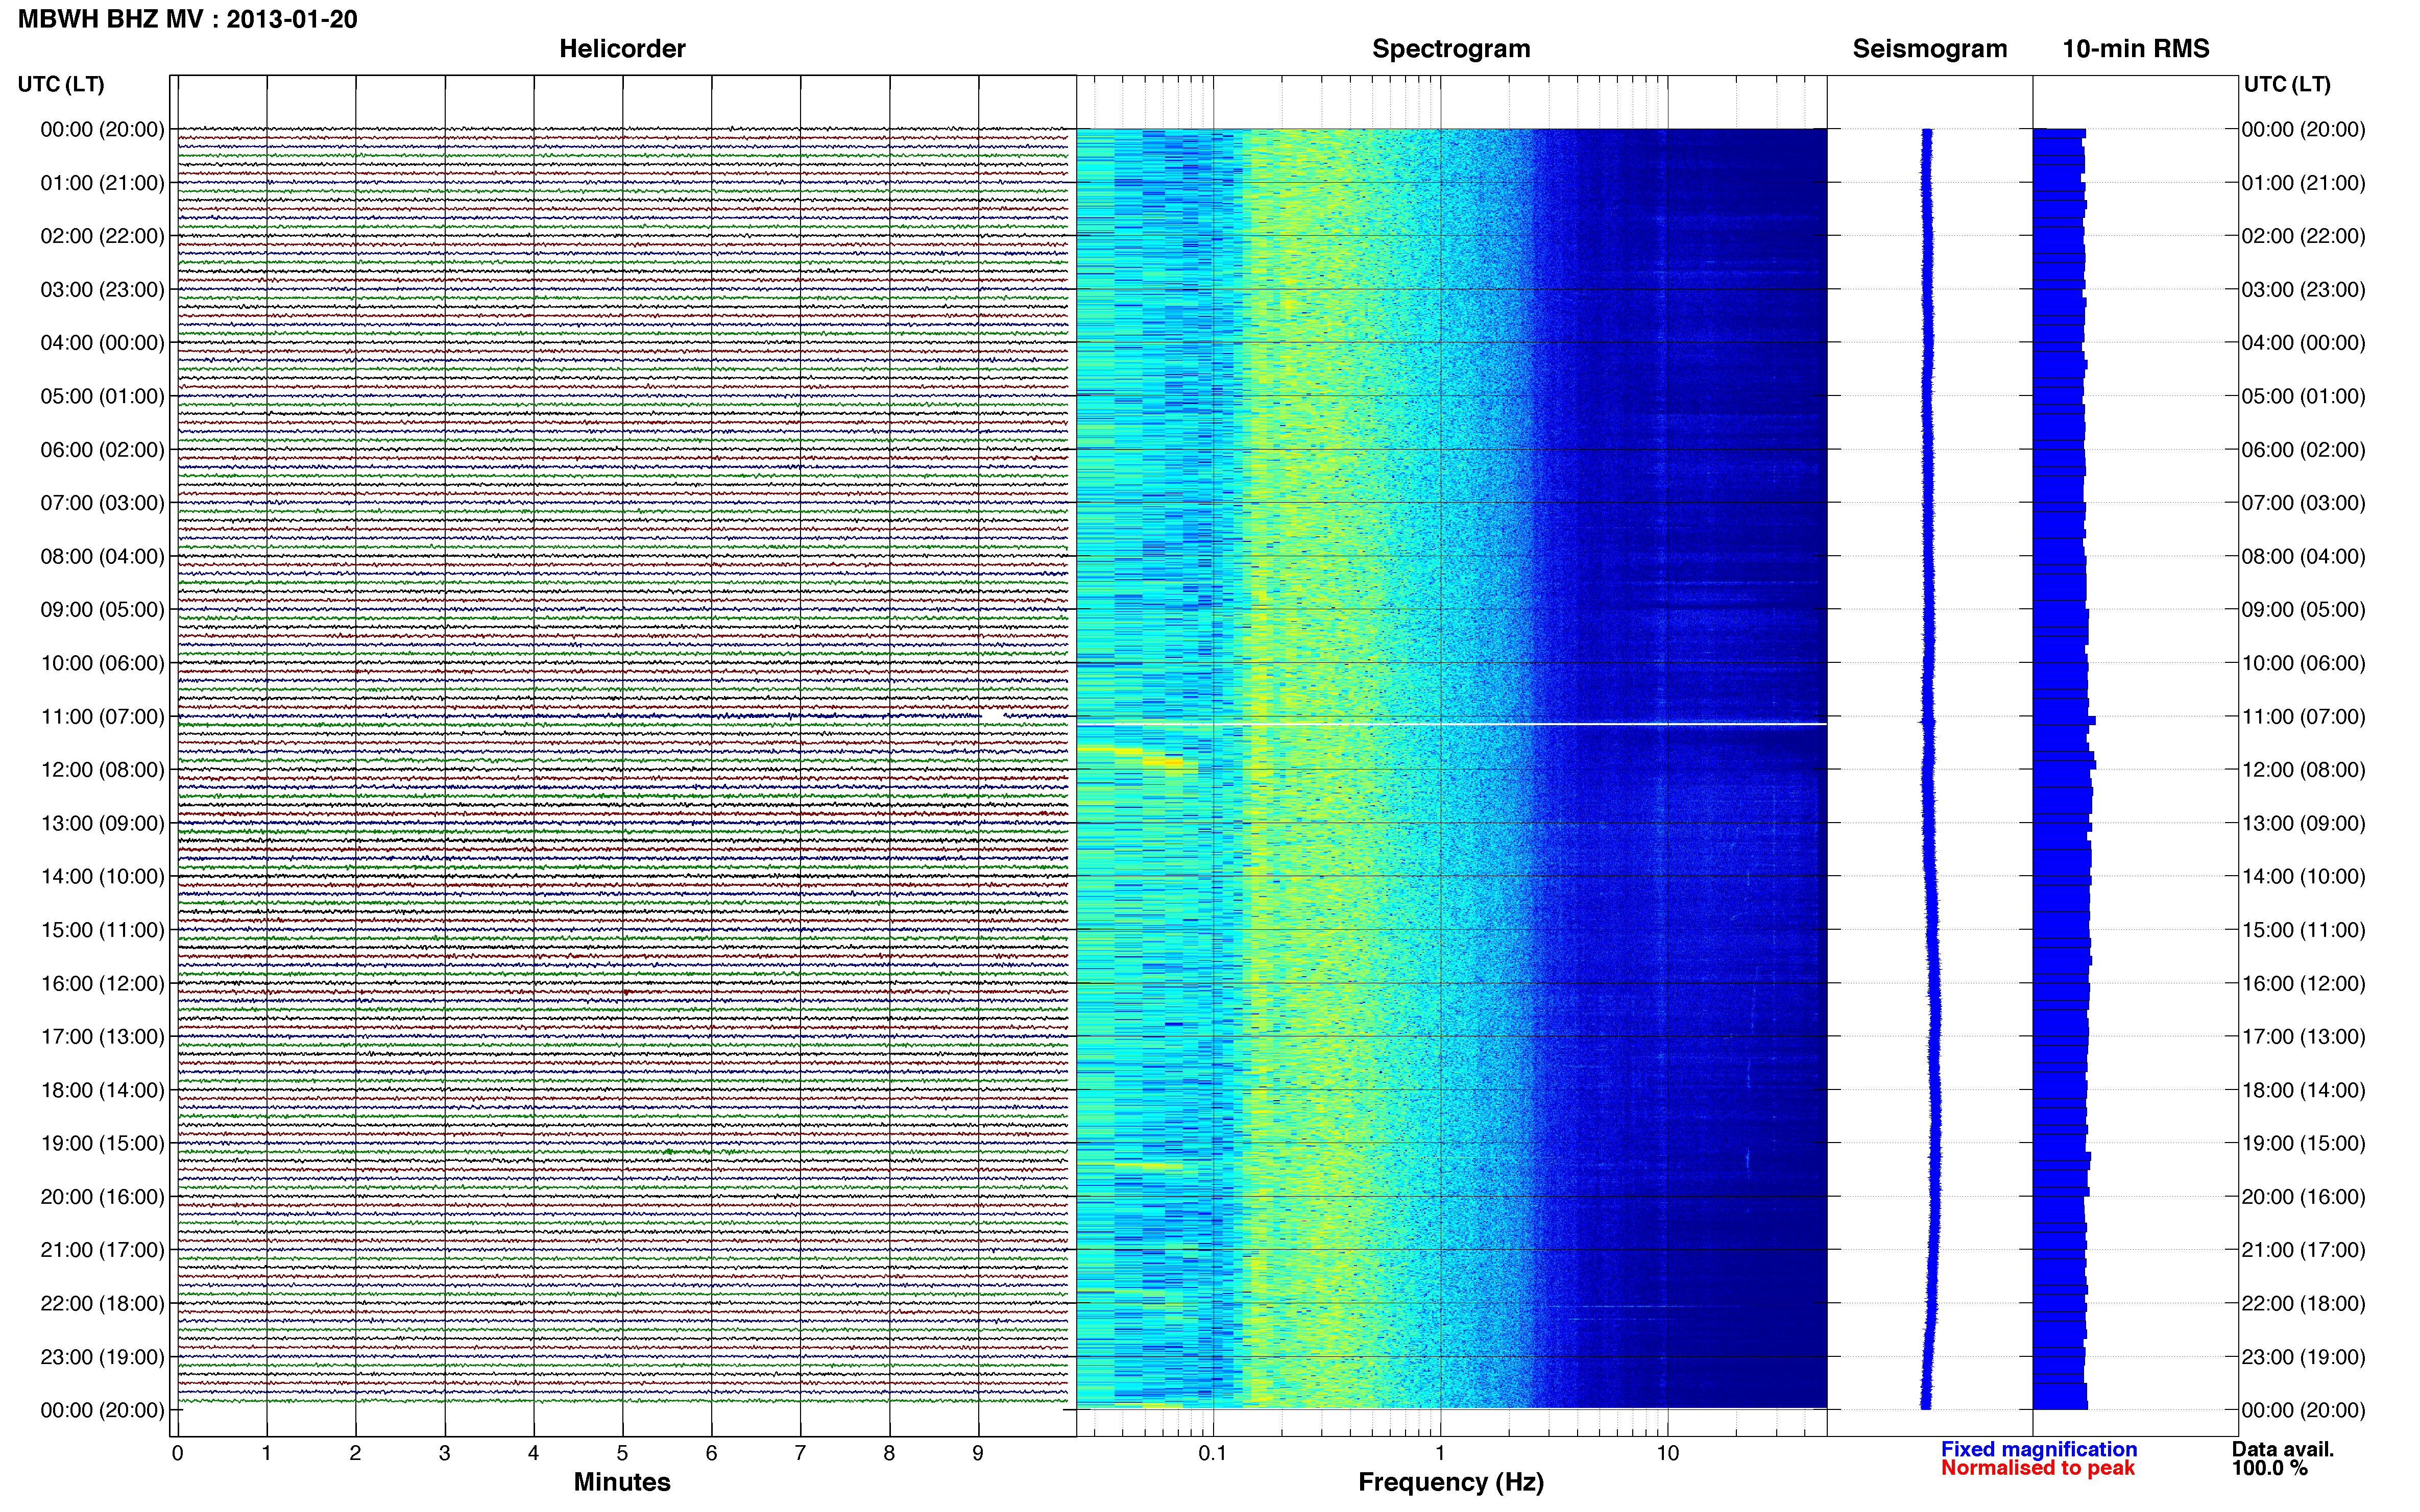Click 04:00 (00:00) on the Helicorder time axis

coord(102,343)
